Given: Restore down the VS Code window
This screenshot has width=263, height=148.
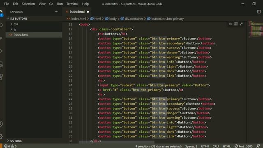Looking at the screenshot, I should [x=254, y=4].
